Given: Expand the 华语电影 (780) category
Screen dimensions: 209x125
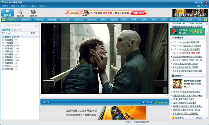Looking at the screenshot, I should click(3, 49).
